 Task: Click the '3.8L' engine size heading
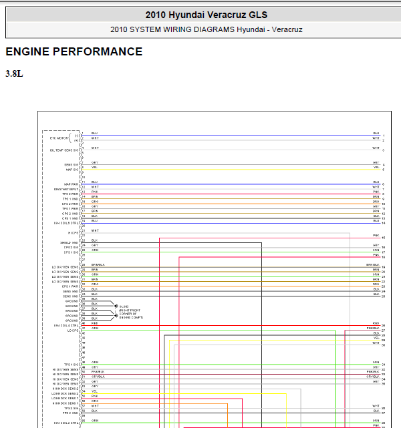[14, 73]
